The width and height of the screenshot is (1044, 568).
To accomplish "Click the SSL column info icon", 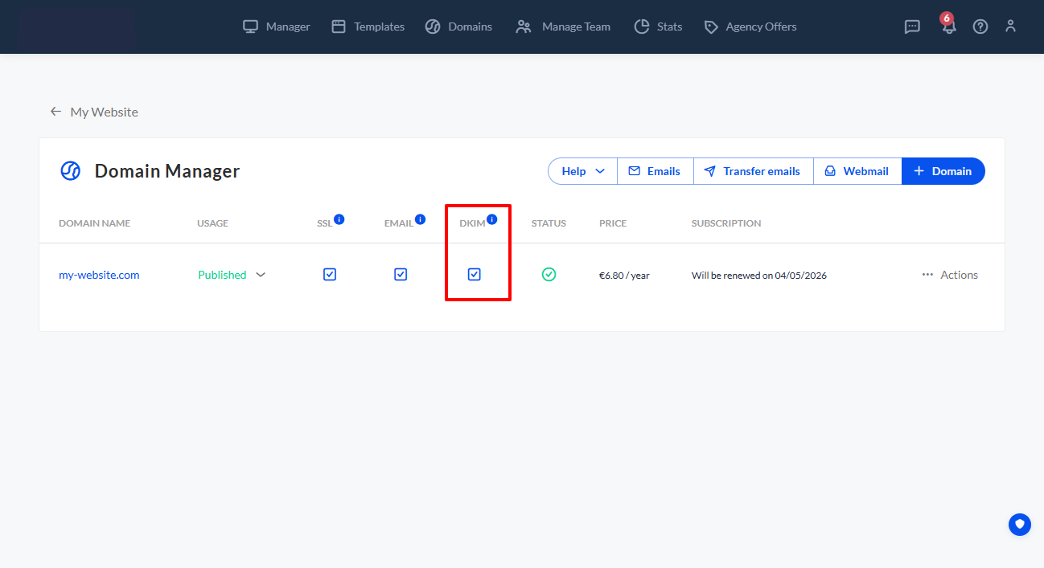I will pos(339,217).
